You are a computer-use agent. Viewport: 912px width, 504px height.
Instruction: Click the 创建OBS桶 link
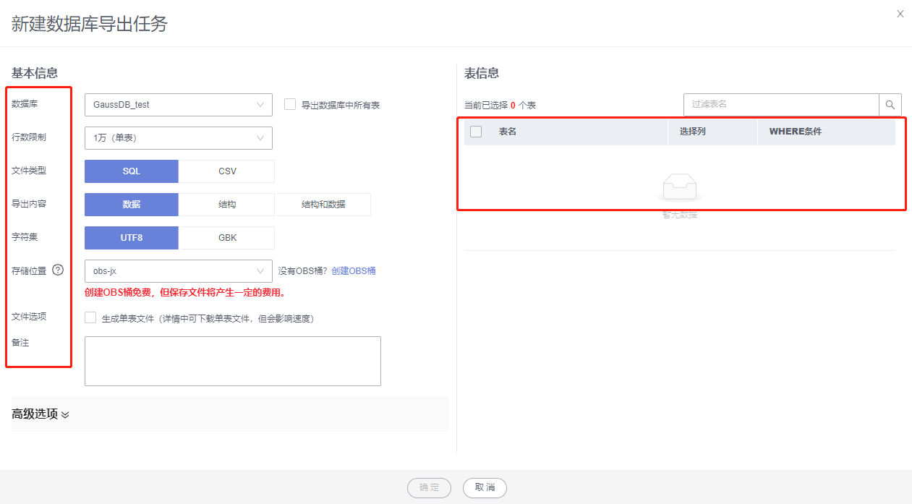[x=354, y=271]
